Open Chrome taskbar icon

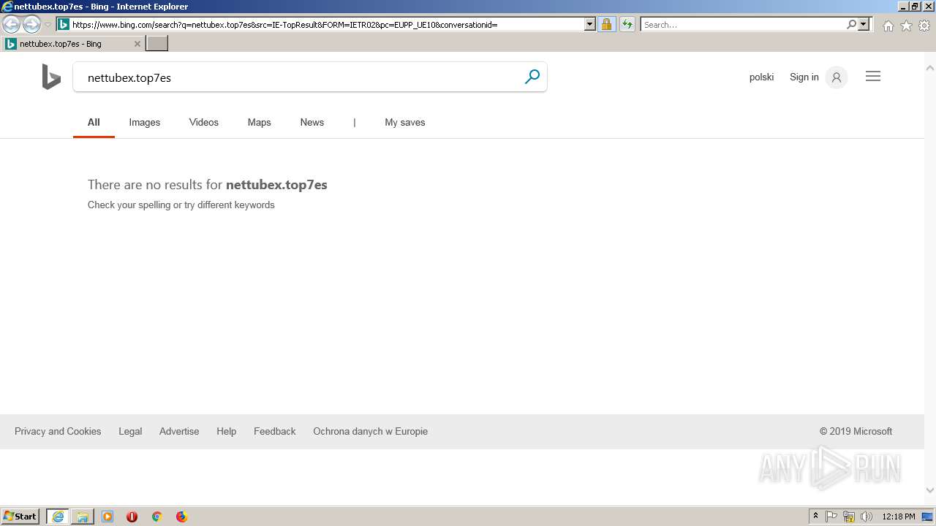tap(156, 517)
